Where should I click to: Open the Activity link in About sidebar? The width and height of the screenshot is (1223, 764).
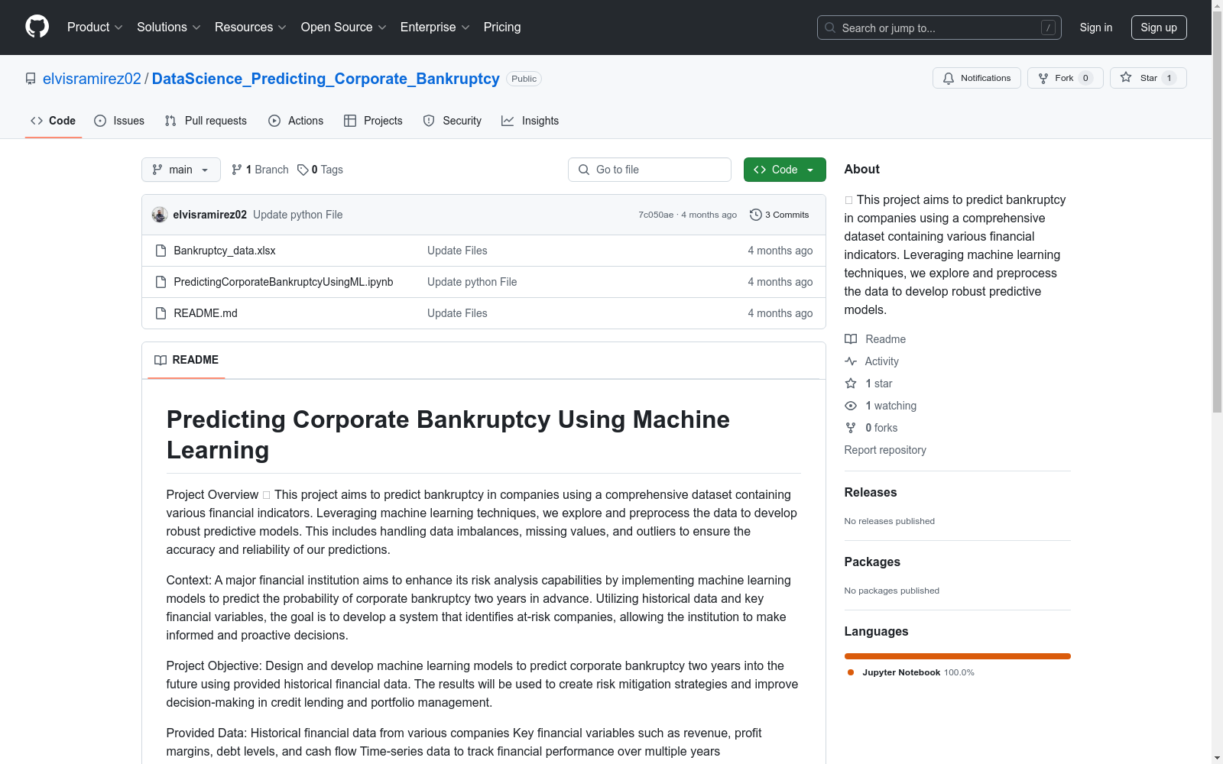pyautogui.click(x=871, y=361)
